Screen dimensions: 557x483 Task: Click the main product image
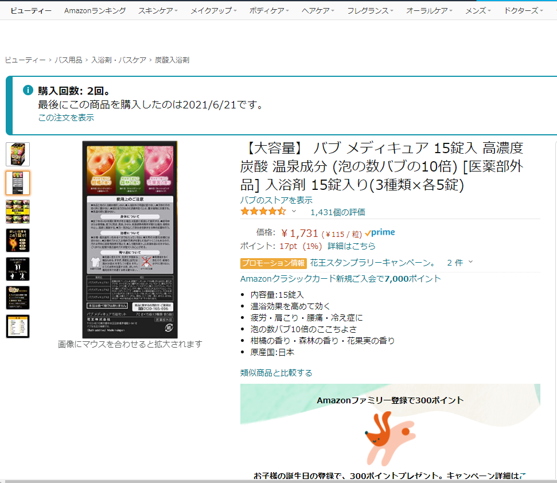point(130,240)
